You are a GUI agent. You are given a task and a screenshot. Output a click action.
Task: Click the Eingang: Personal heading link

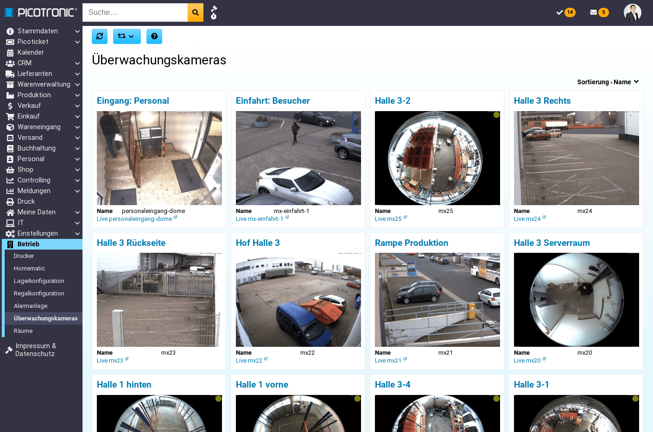coord(133,101)
